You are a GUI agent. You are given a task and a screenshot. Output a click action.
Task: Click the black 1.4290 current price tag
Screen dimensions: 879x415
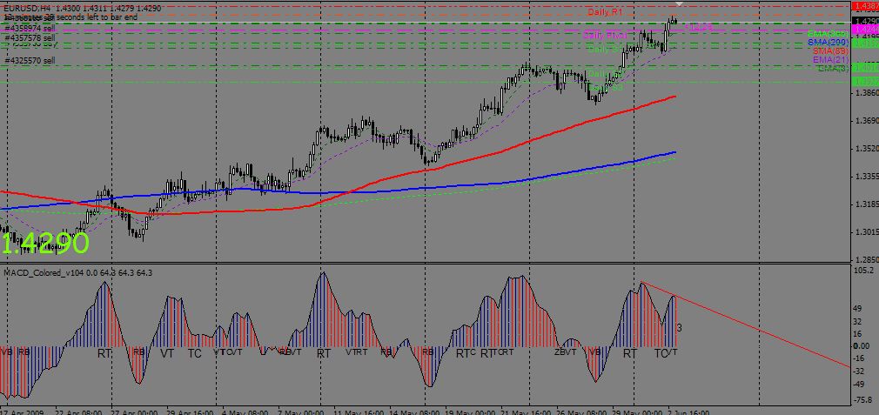[865, 21]
